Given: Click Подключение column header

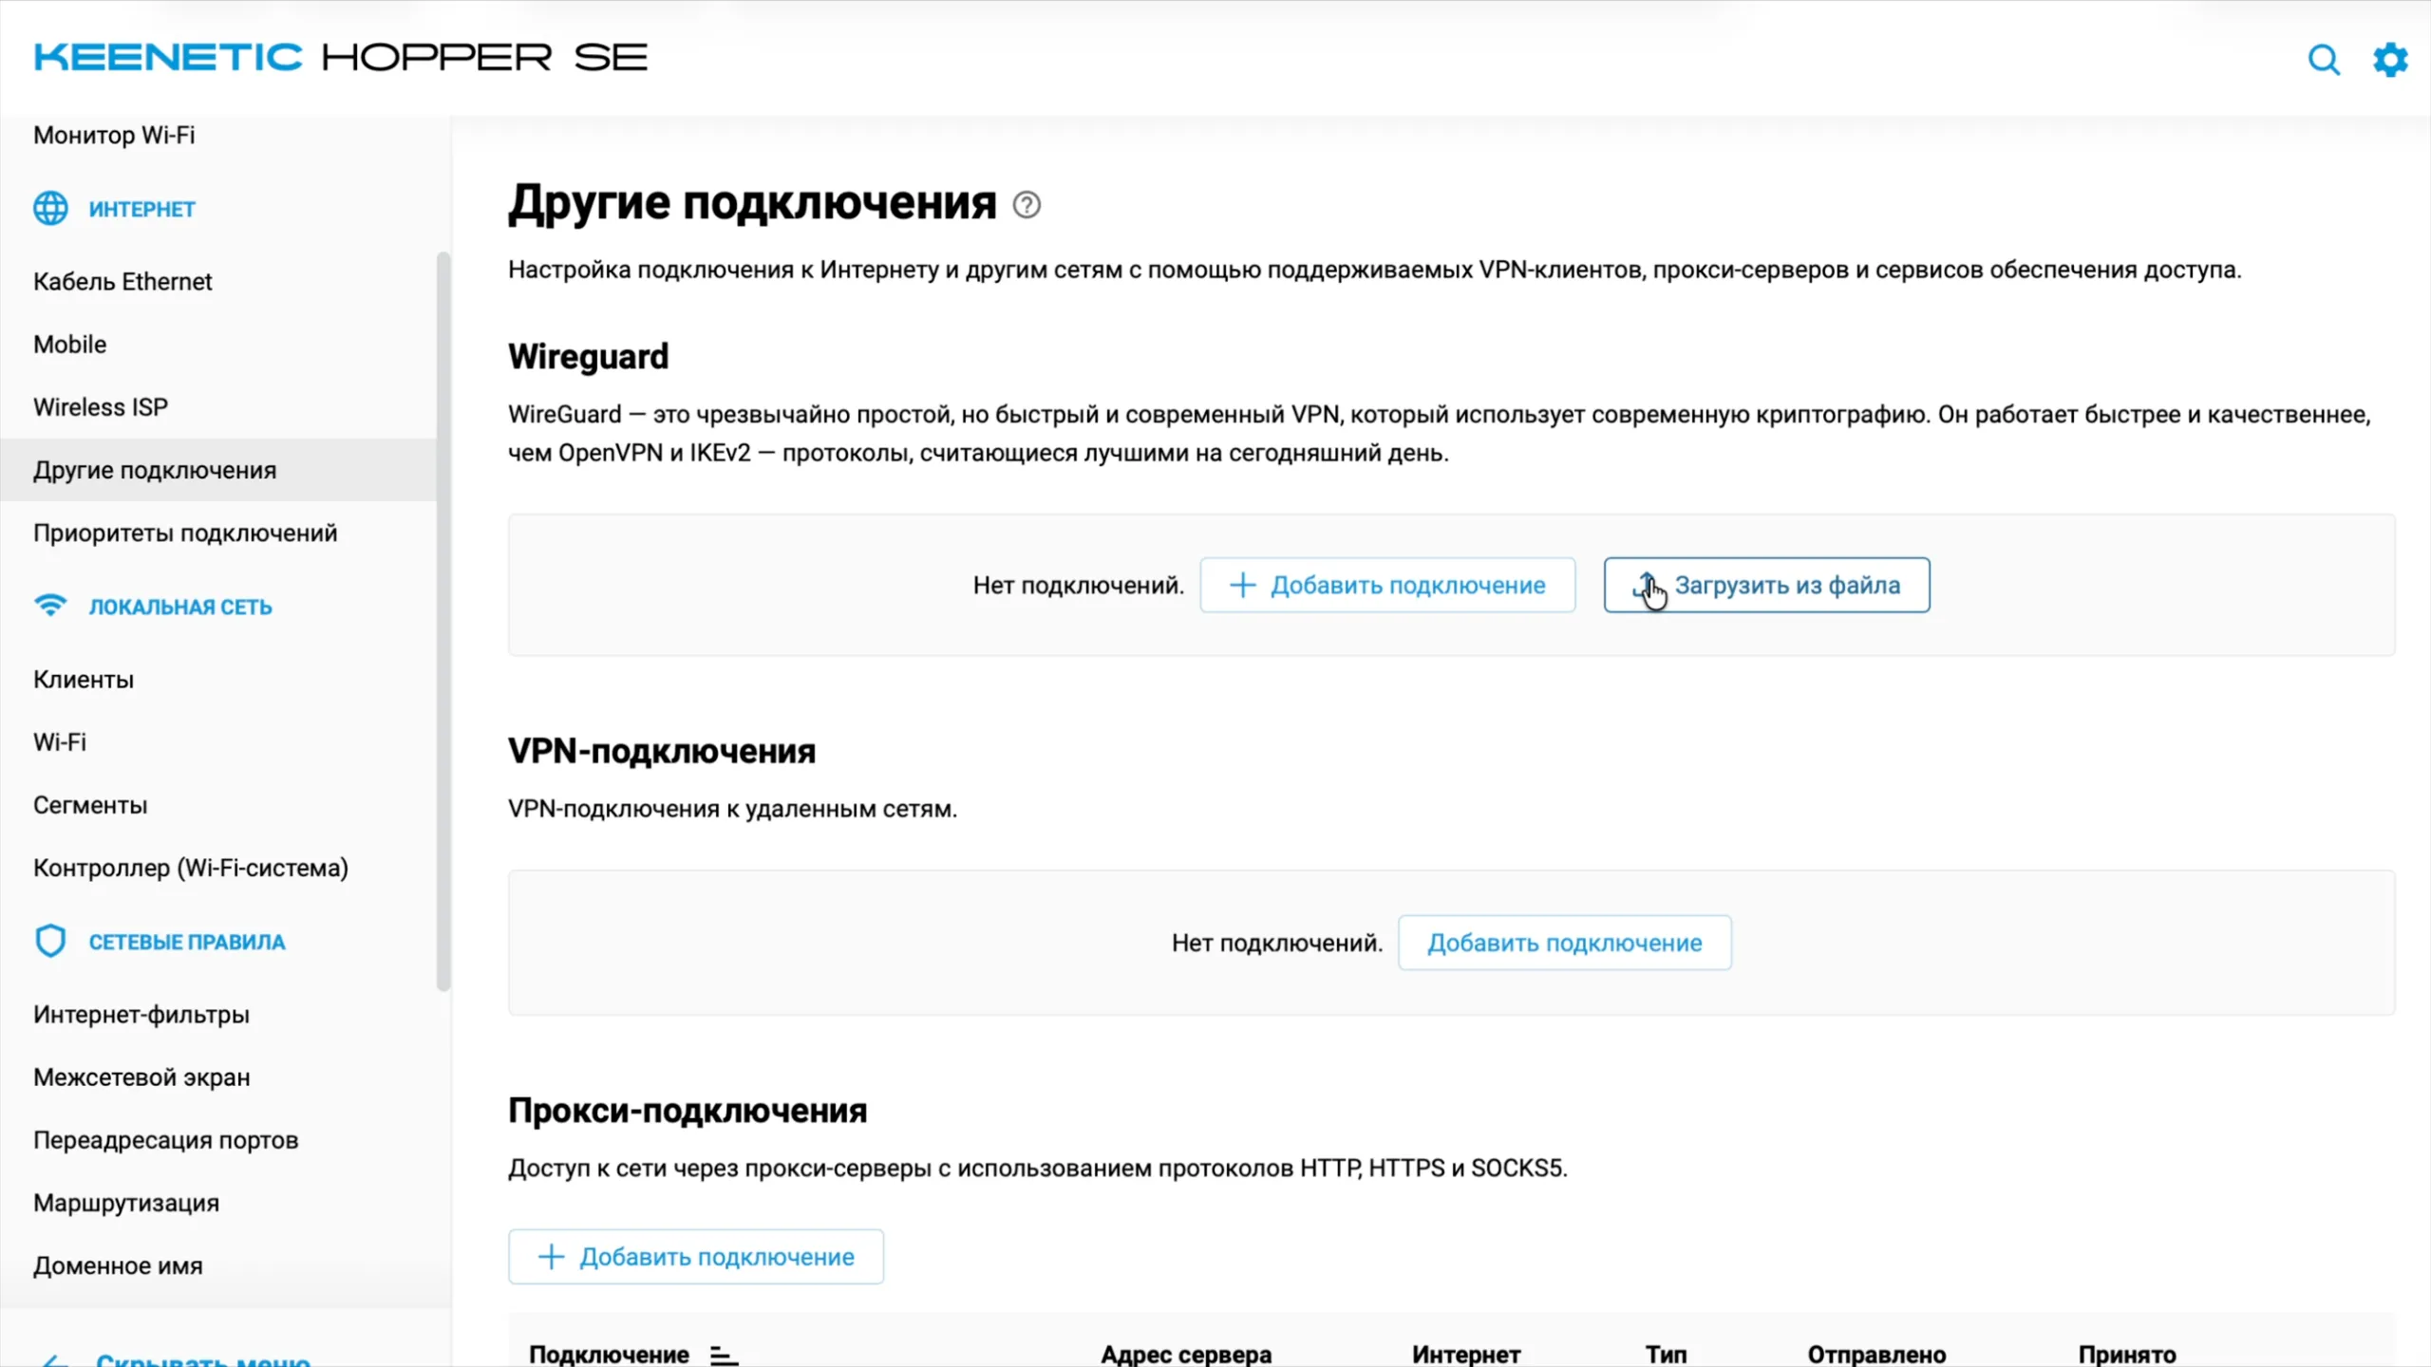Looking at the screenshot, I should coord(609,1355).
